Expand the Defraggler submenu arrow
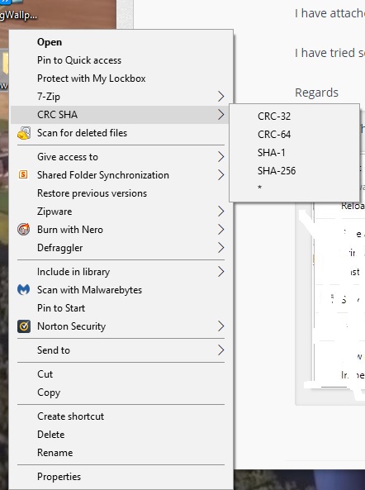The width and height of the screenshot is (365, 490). (x=220, y=248)
